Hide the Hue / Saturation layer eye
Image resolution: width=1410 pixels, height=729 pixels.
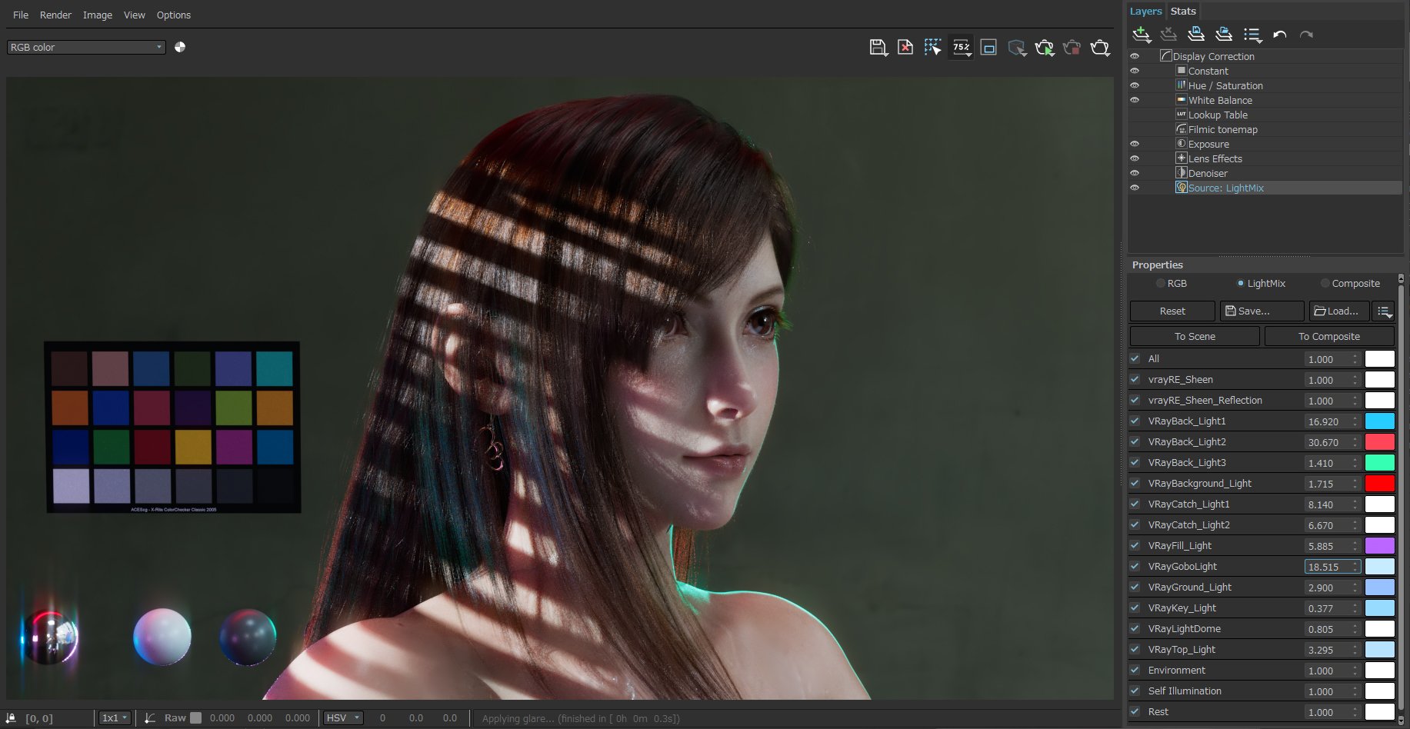click(x=1135, y=85)
